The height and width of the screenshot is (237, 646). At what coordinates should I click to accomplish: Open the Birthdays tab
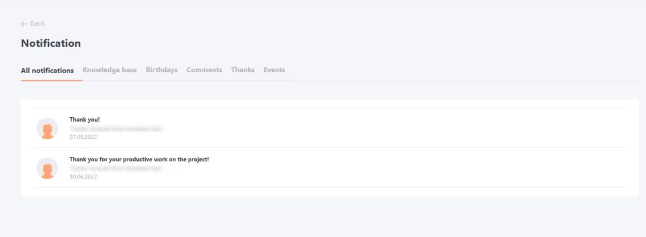pos(161,70)
